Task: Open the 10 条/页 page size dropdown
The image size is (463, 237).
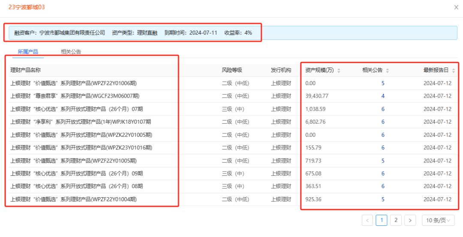Action: [x=438, y=220]
